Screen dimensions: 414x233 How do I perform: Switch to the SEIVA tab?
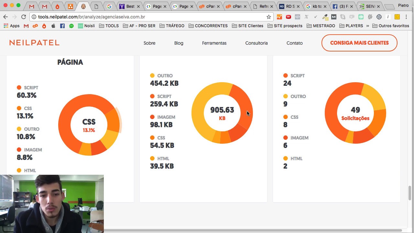coord(369,6)
